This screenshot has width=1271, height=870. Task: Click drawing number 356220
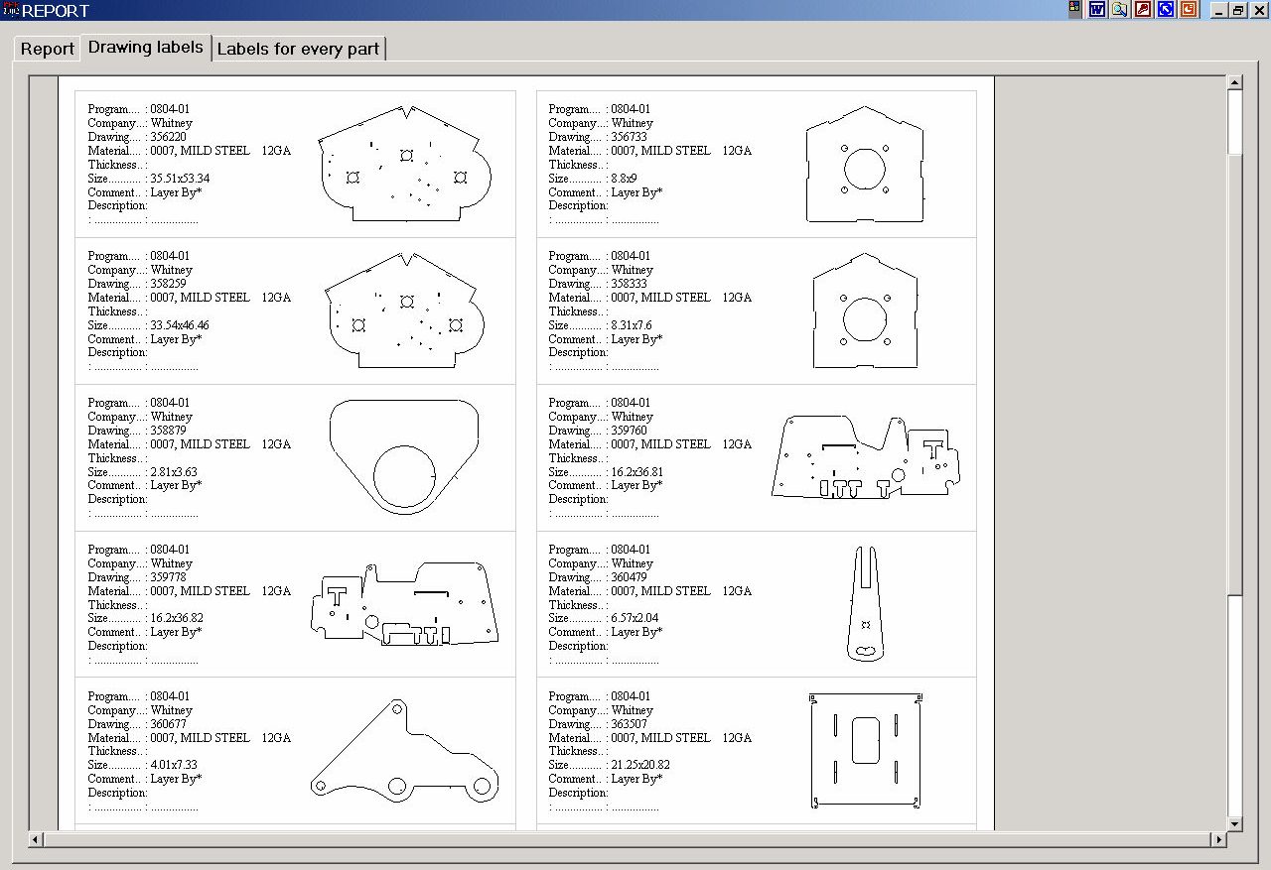(x=168, y=137)
